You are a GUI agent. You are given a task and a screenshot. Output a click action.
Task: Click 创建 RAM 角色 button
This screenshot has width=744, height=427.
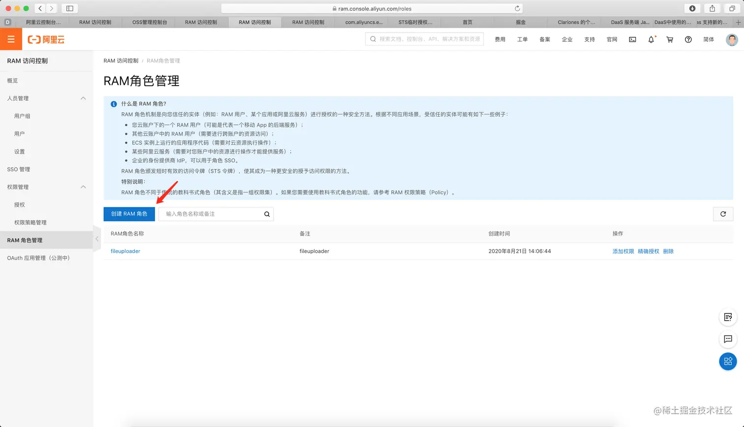pos(129,214)
